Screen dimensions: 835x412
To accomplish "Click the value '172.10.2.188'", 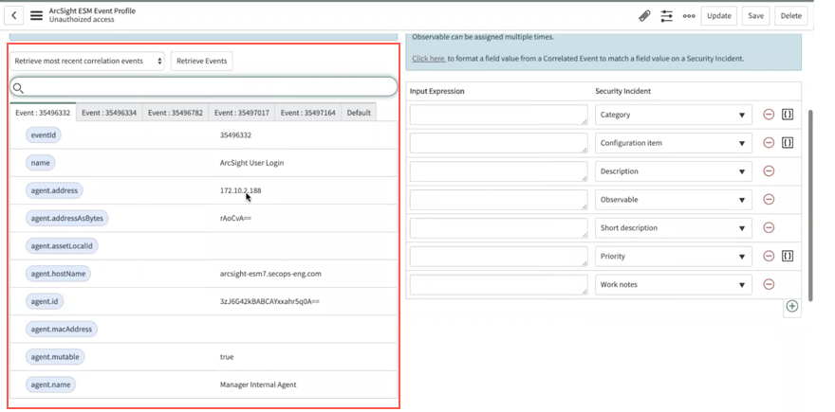I will click(241, 190).
